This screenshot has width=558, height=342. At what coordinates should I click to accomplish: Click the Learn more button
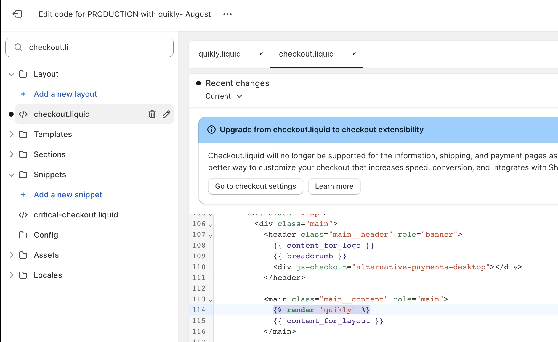[x=334, y=186]
